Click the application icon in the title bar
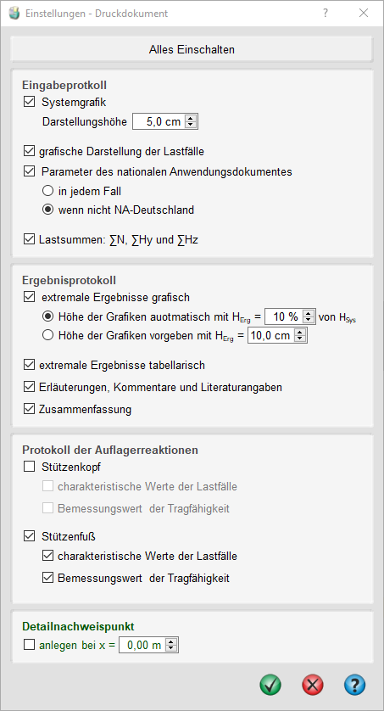 pyautogui.click(x=15, y=14)
